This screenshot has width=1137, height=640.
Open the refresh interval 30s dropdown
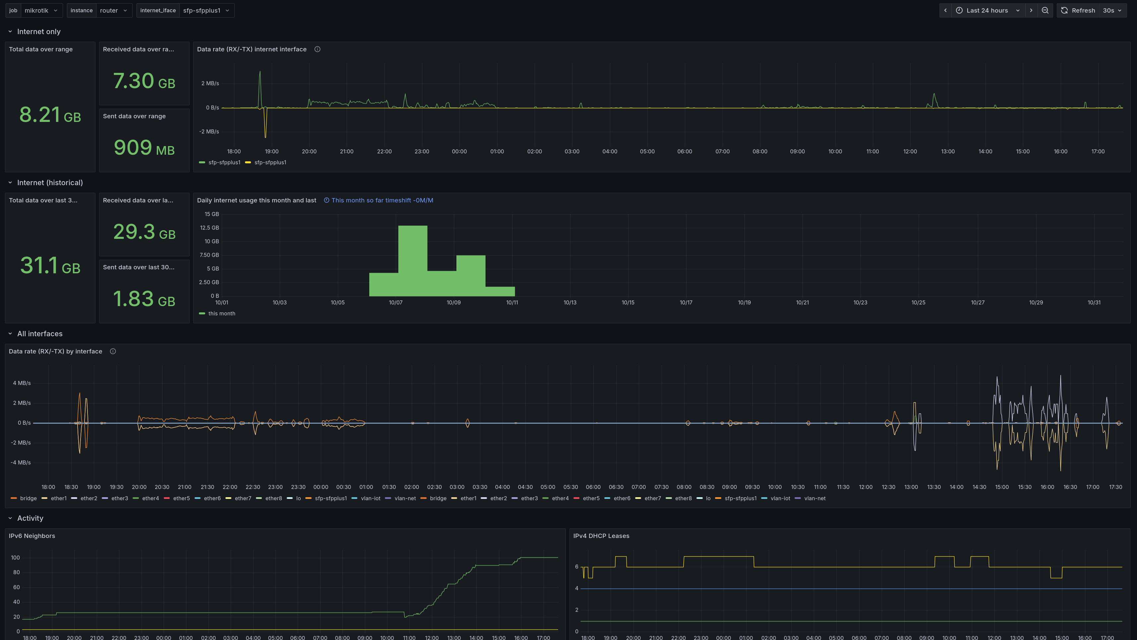1112,11
